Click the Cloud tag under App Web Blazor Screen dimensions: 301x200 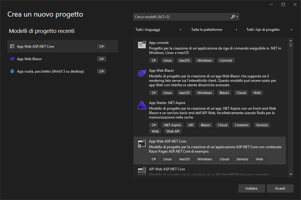click(x=241, y=93)
